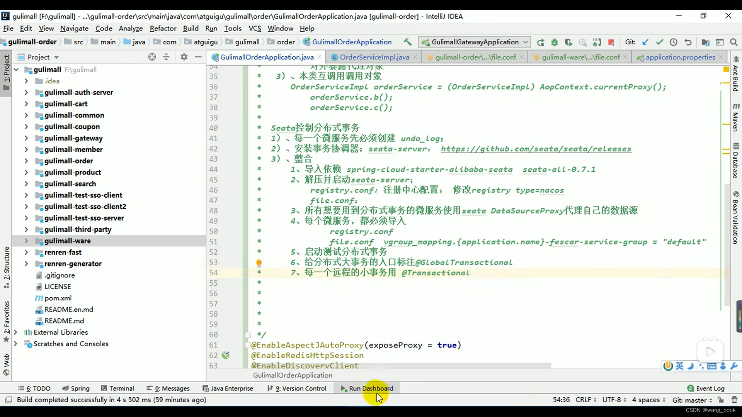Switch to application.properties tab
Viewport: 742px width, 417px height.
680,57
